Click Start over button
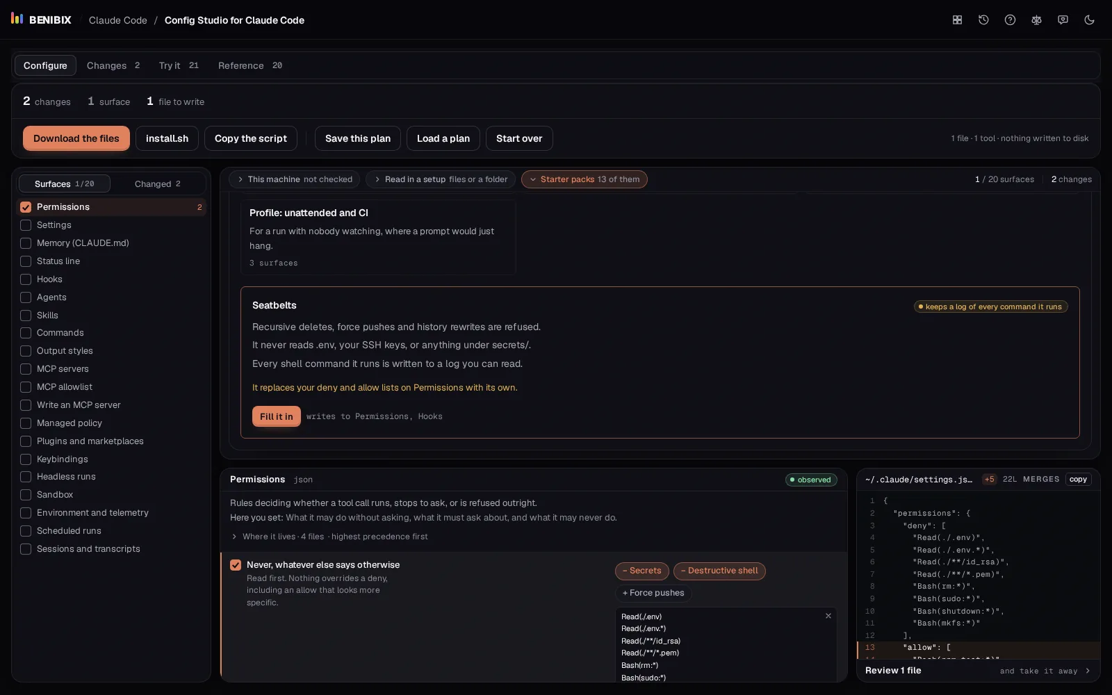The width and height of the screenshot is (1112, 695). (x=519, y=138)
